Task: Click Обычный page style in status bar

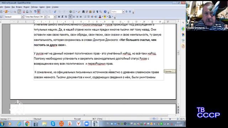Action: coord(37,119)
